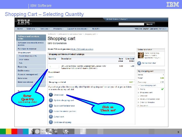Expand the Solutions menu
The width and height of the screenshot is (182, 137).
31,29
